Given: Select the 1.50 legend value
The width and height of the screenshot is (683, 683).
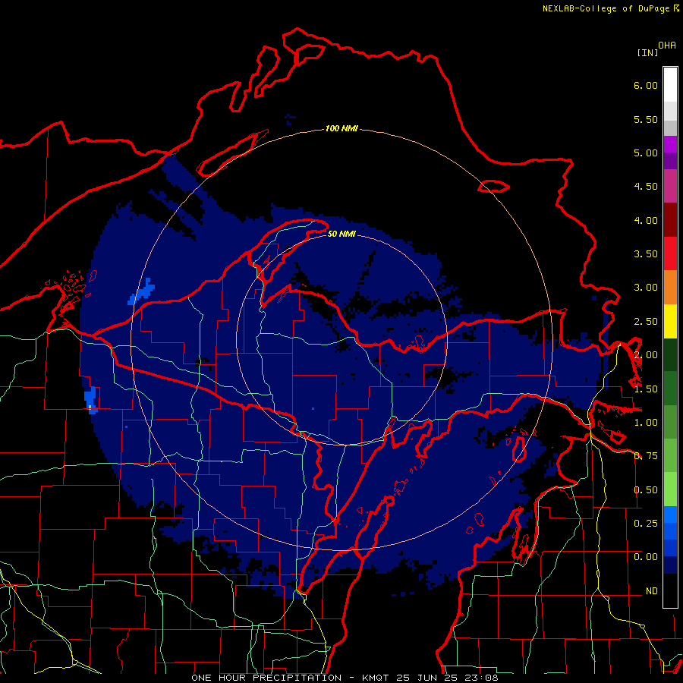Looking at the screenshot, I should 646,389.
